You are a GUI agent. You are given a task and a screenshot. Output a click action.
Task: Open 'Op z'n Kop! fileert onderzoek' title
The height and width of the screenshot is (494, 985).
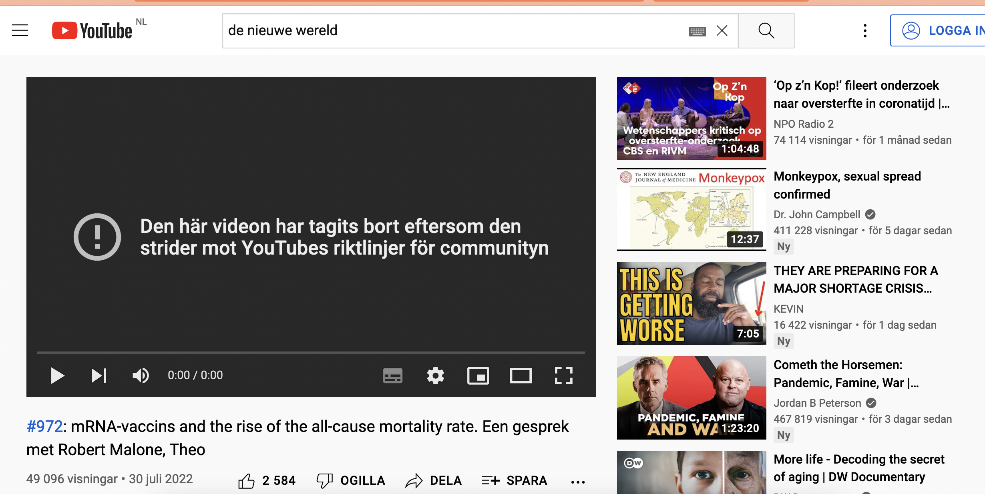coord(862,94)
